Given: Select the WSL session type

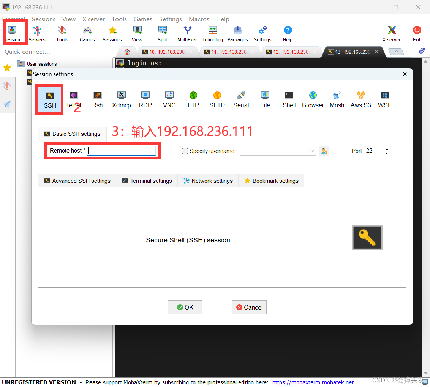Looking at the screenshot, I should [x=384, y=100].
